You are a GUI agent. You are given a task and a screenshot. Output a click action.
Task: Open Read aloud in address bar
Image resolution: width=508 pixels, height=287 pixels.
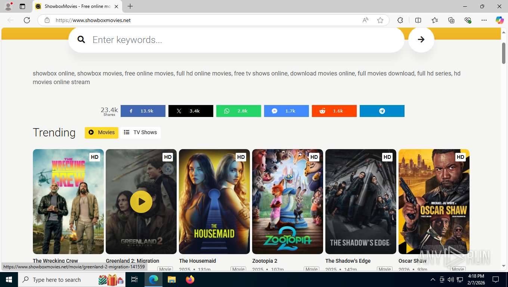click(x=365, y=20)
